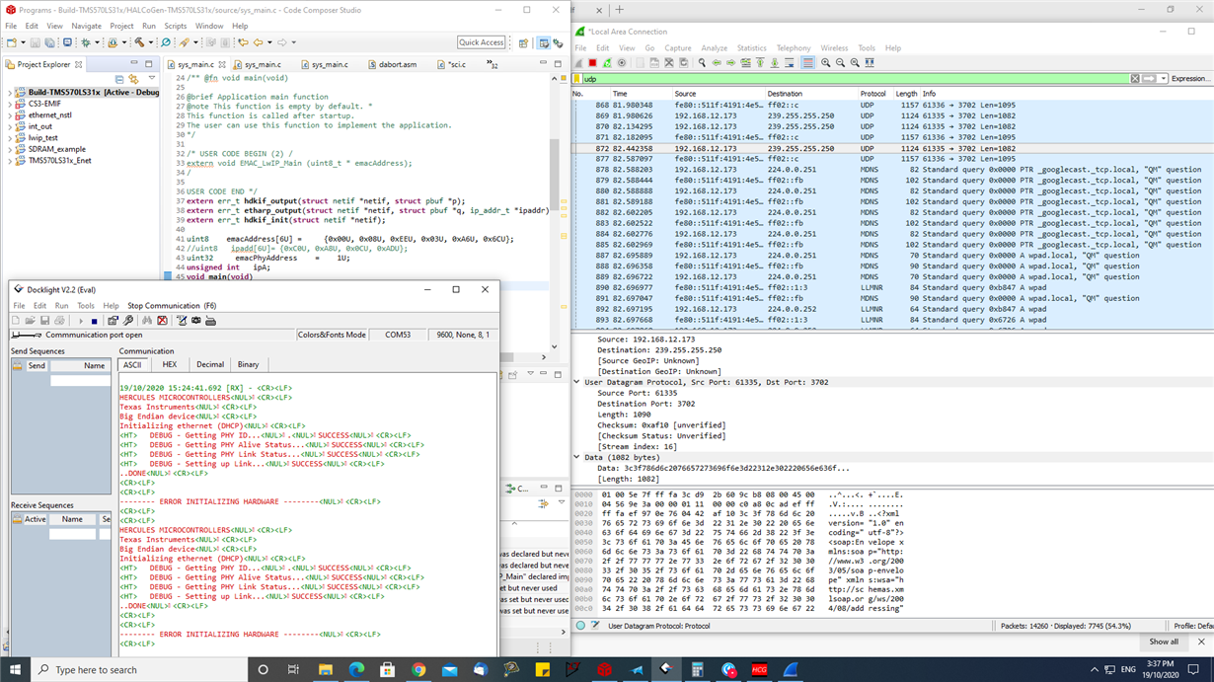The width and height of the screenshot is (1214, 682).
Task: Select packet 878 MDNS row in Wireshark
Action: [x=892, y=170]
